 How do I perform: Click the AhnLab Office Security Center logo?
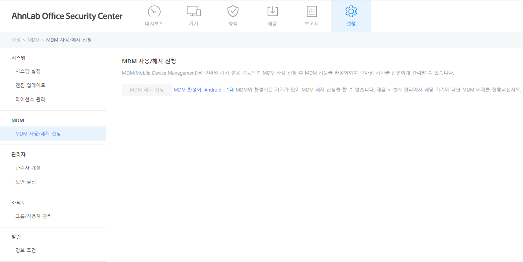(67, 16)
